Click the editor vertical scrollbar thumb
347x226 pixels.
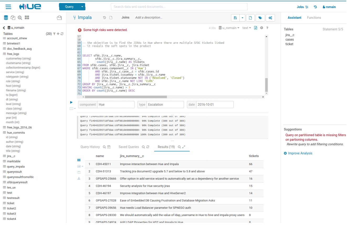click(266, 85)
